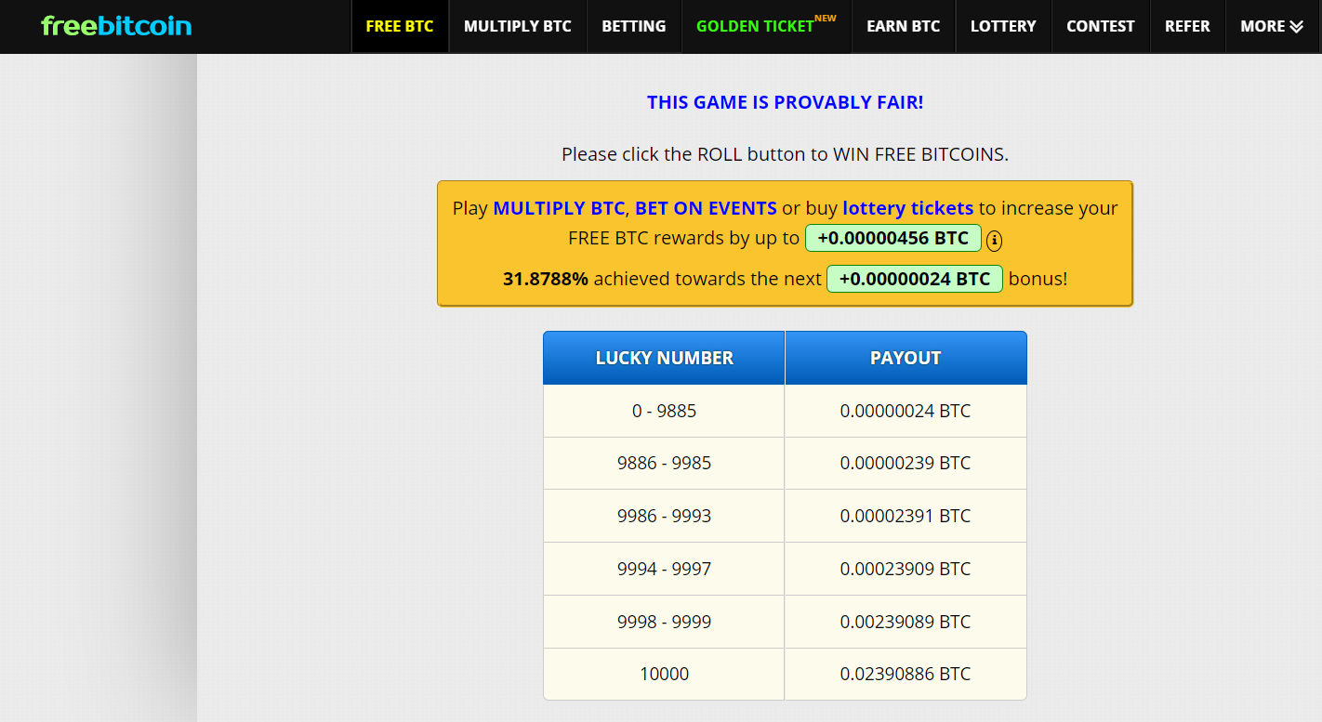Follow the BET ON EVENTS link
Screen dimensions: 1322x722
pos(706,208)
